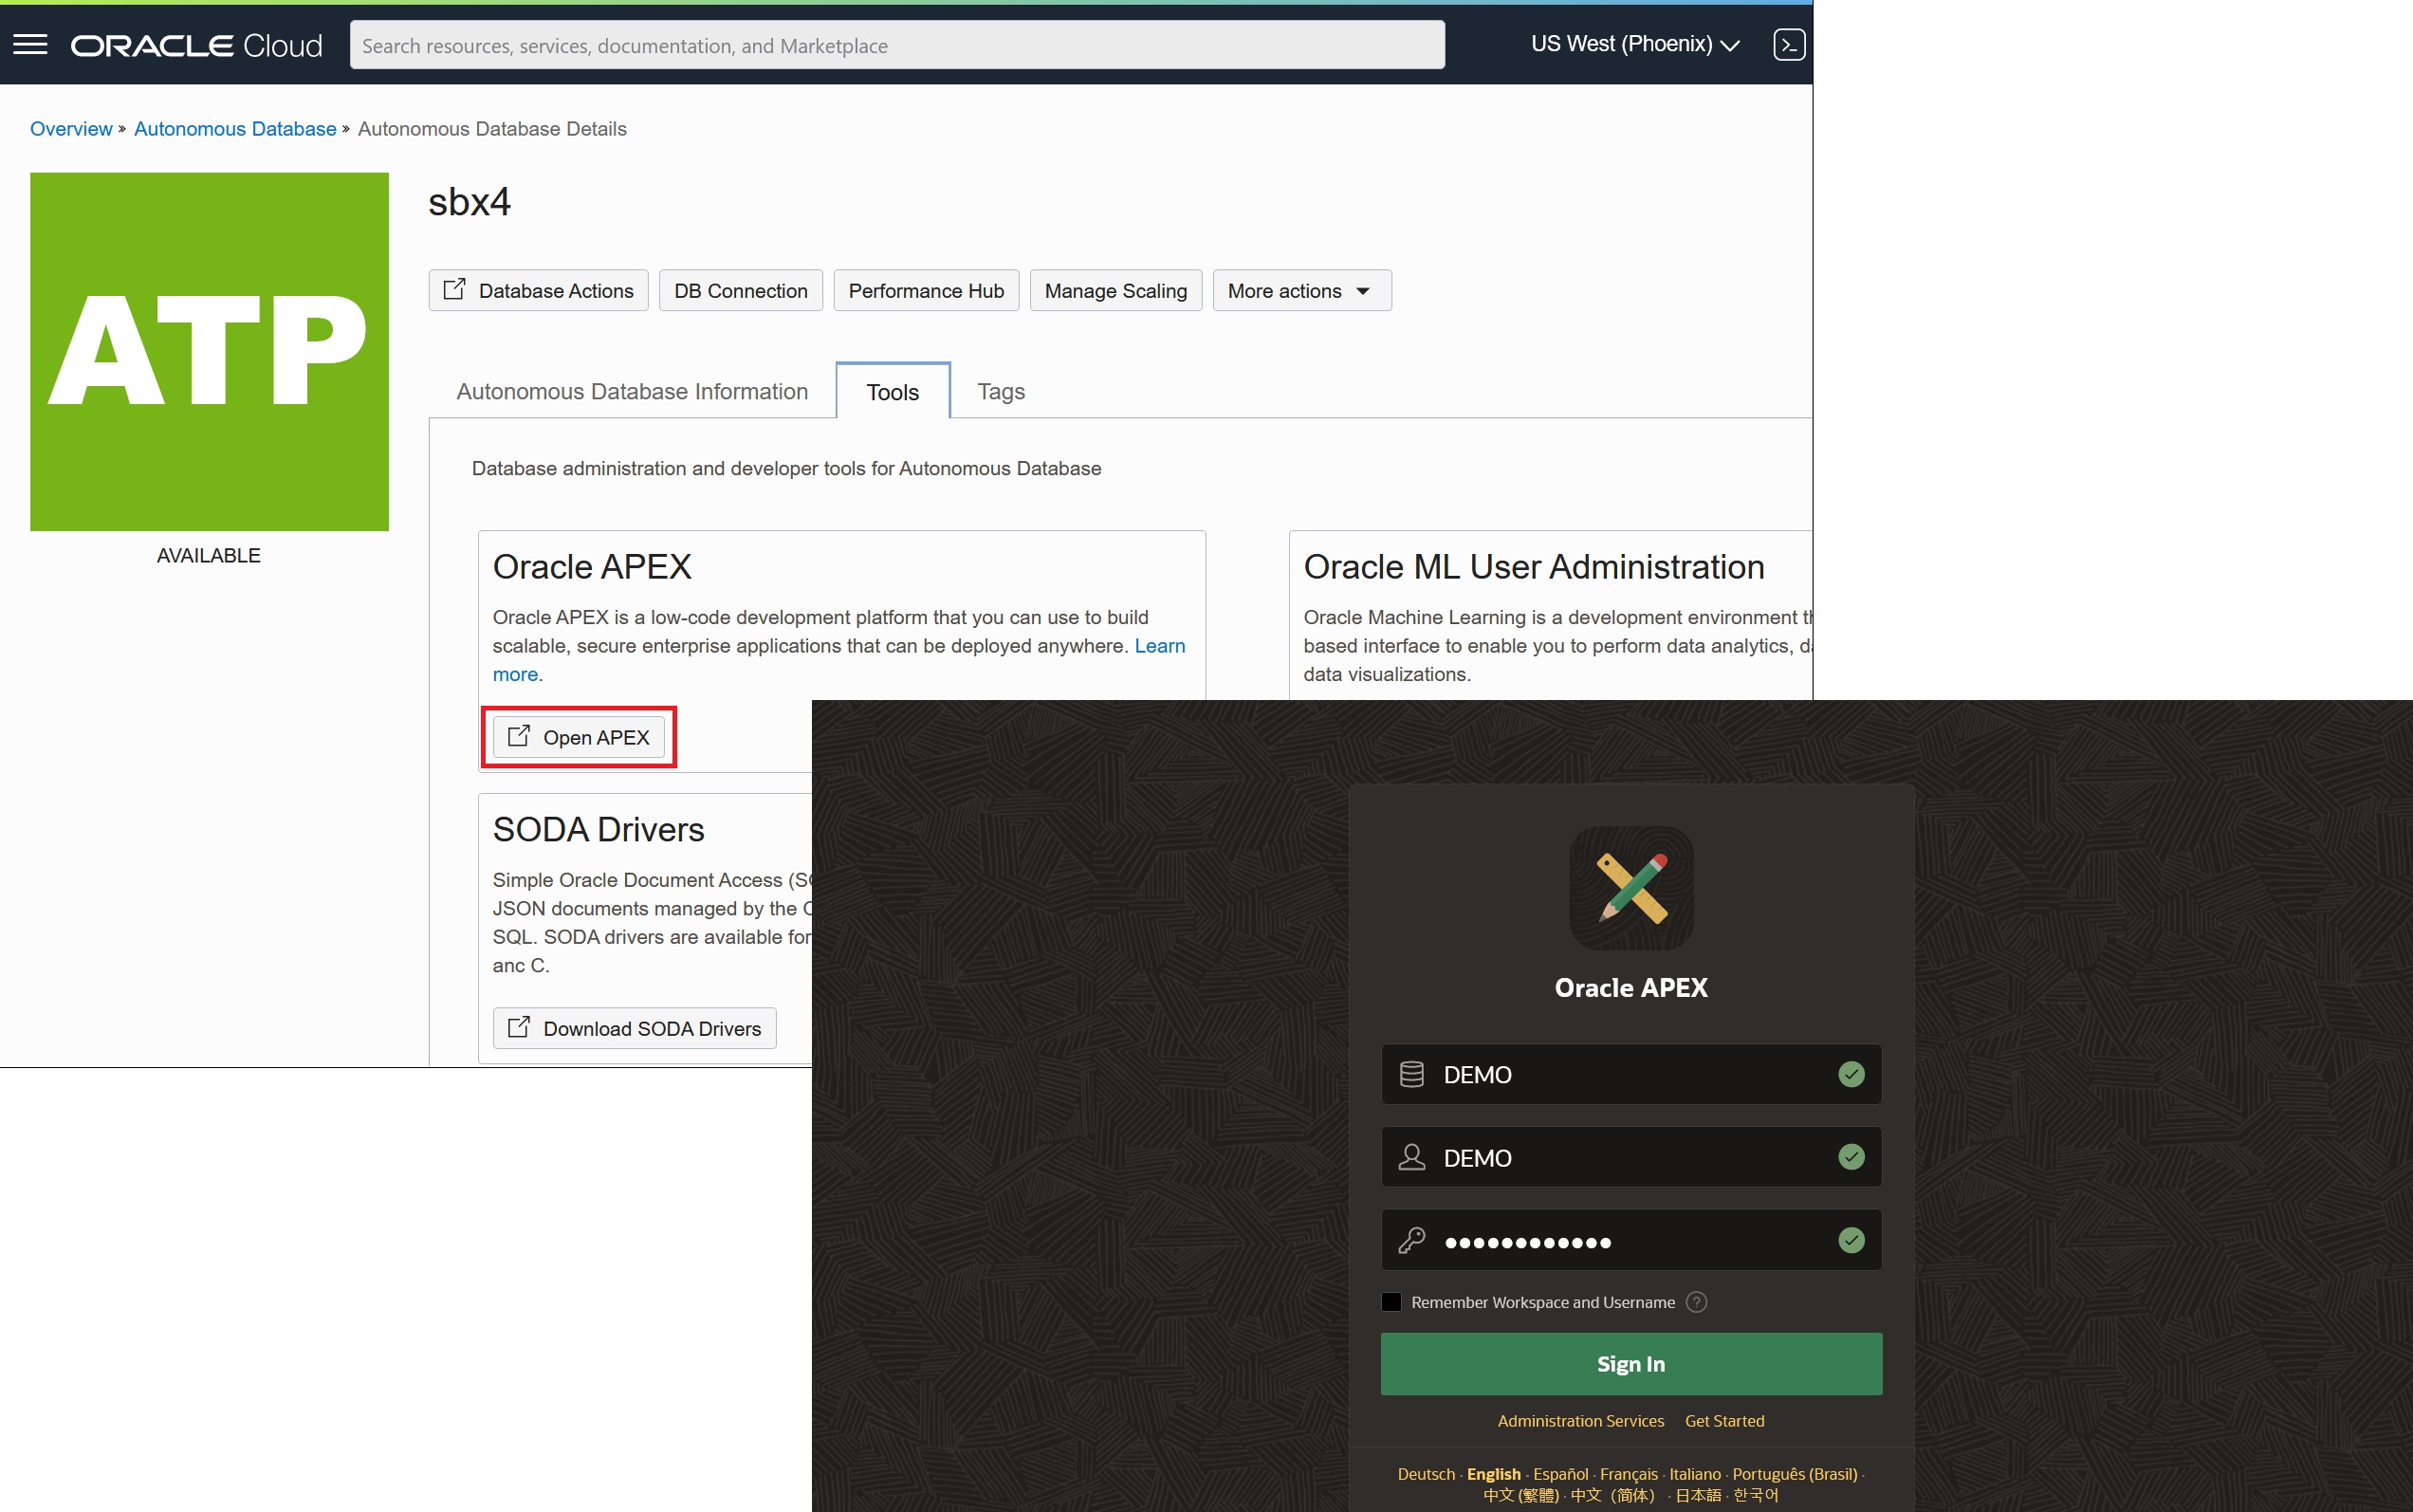Viewport: 2413px width, 1512px height.
Task: Open Autonomous Database Information tab
Action: (x=632, y=392)
